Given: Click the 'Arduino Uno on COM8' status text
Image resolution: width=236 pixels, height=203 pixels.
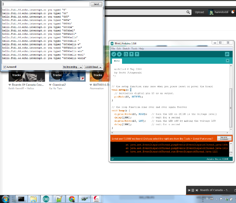Looking at the screenshot, I should 217,159.
